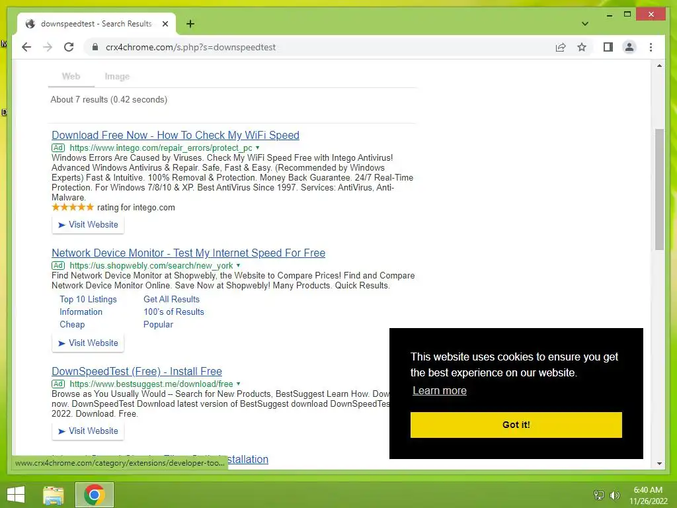Click the scrollbar up arrow
This screenshot has height=508, width=677.
click(x=659, y=65)
